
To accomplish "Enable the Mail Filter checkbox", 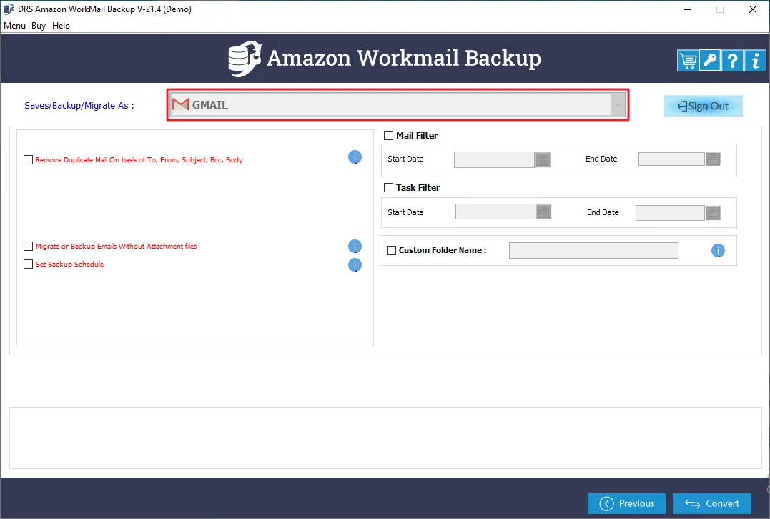I will (x=388, y=136).
